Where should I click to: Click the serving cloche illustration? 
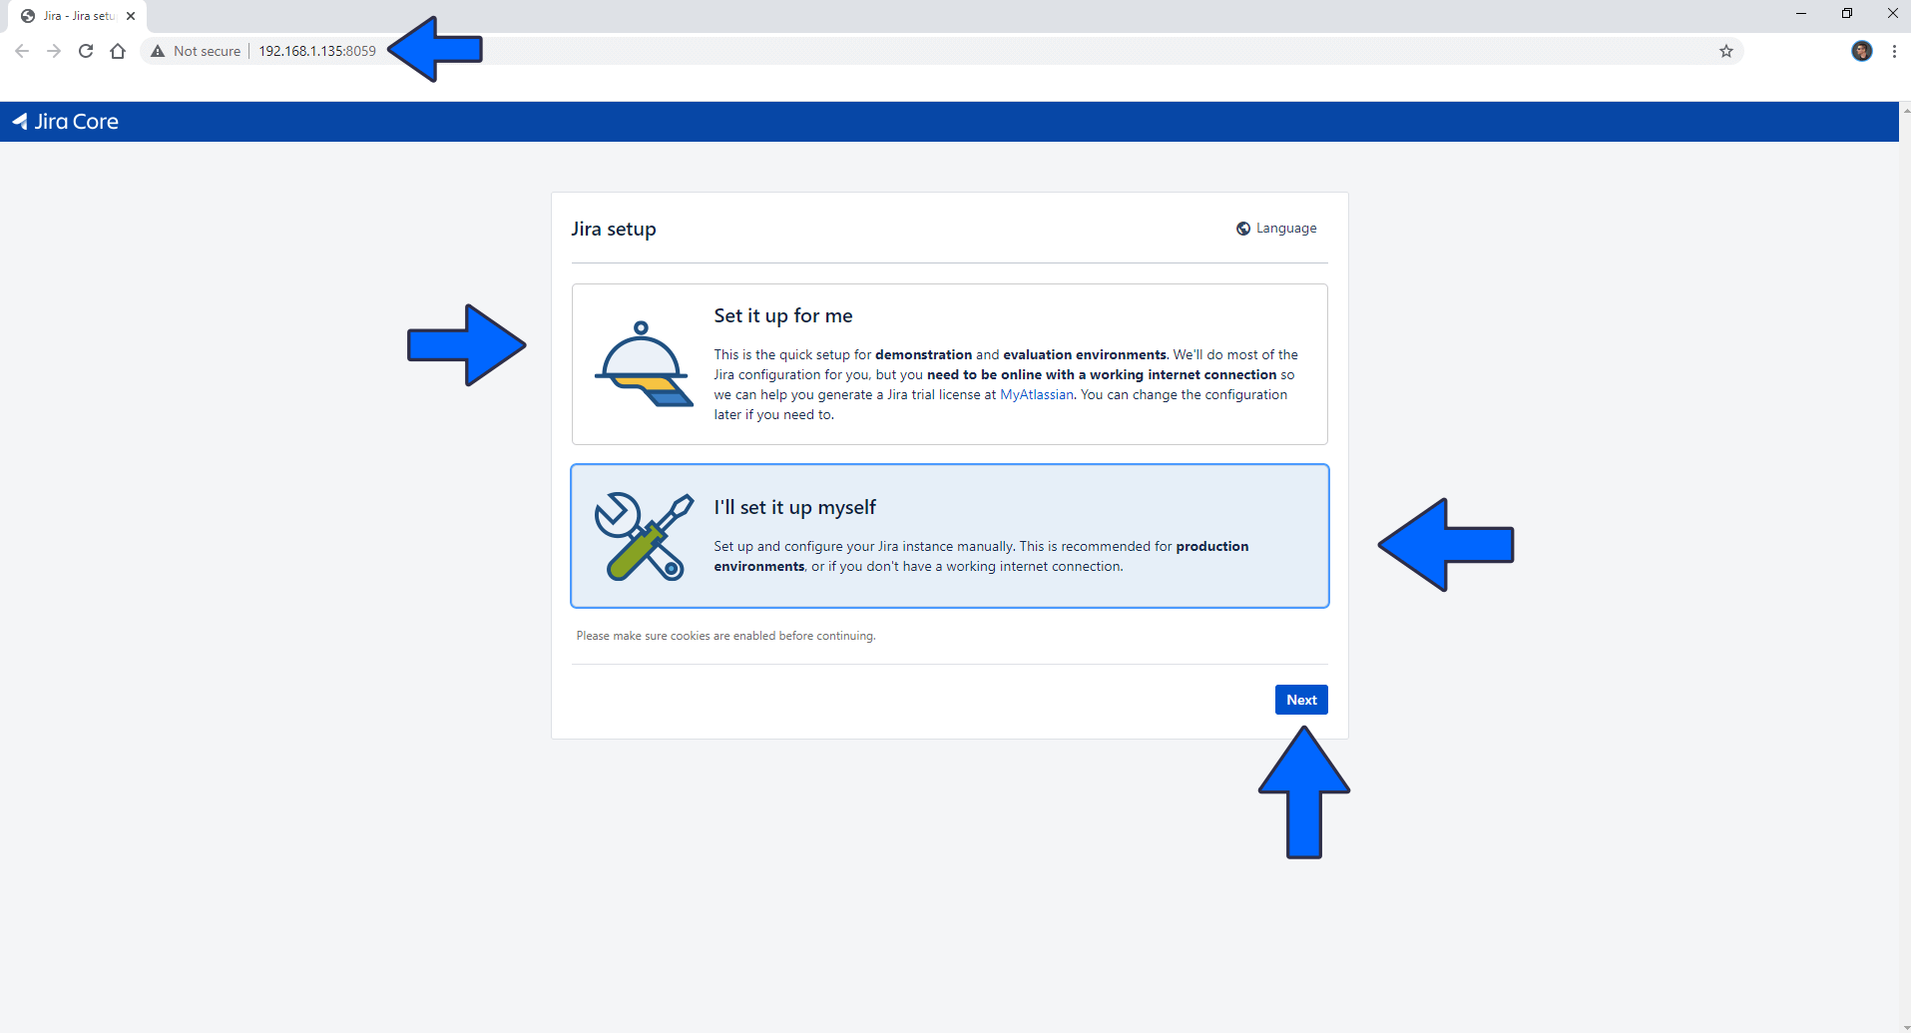pos(644,364)
